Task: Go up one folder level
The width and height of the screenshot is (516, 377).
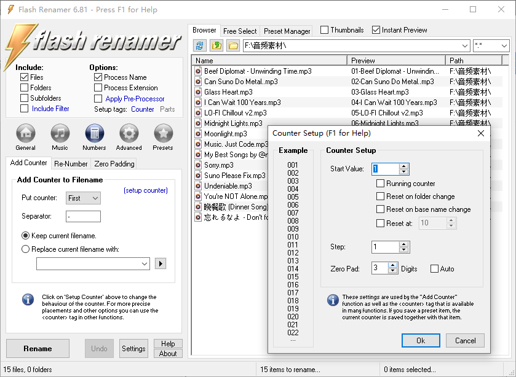Action: [x=216, y=45]
